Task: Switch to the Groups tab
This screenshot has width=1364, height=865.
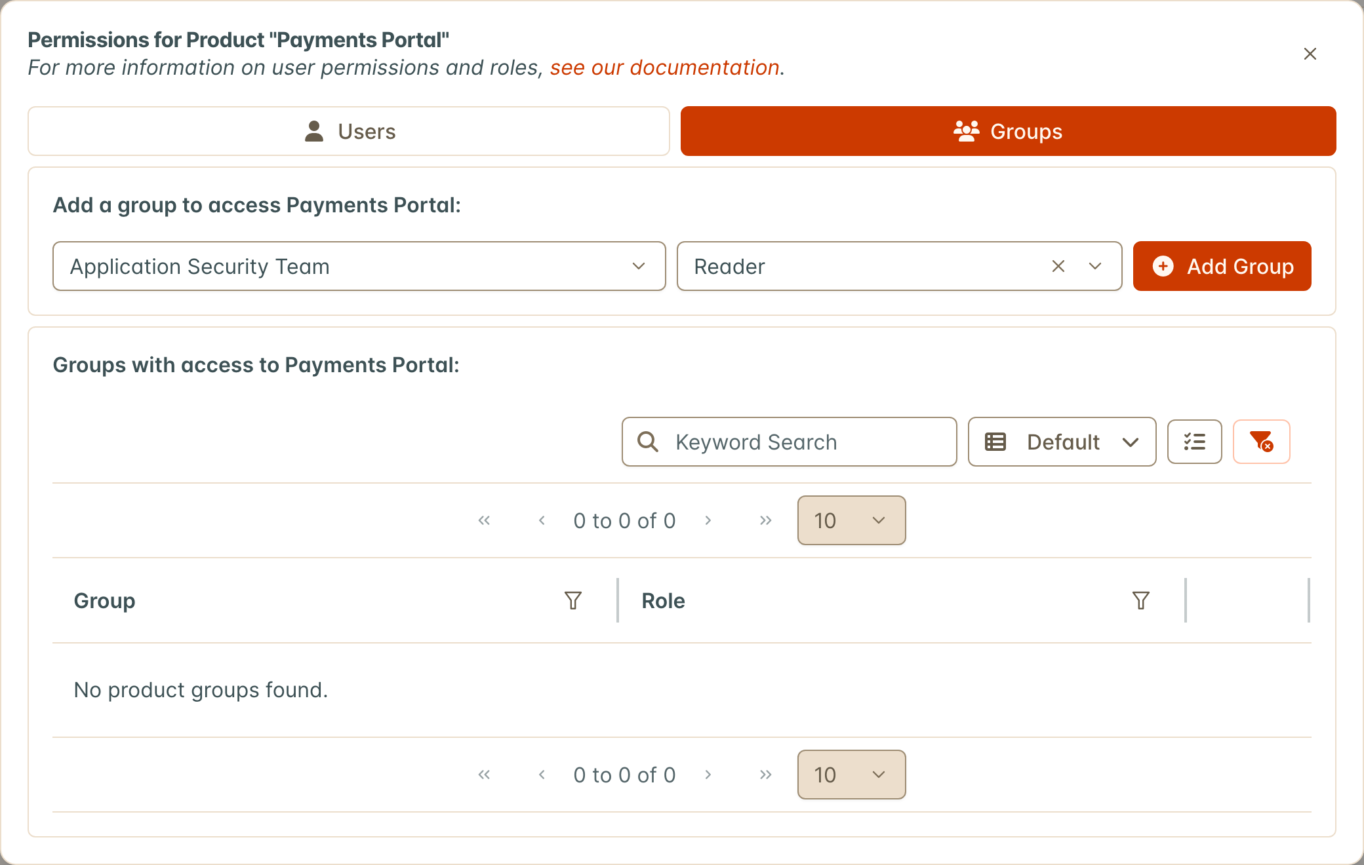Action: coord(1008,131)
